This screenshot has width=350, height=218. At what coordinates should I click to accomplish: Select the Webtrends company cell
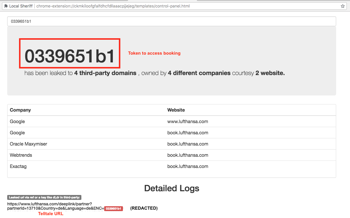tap(21, 155)
